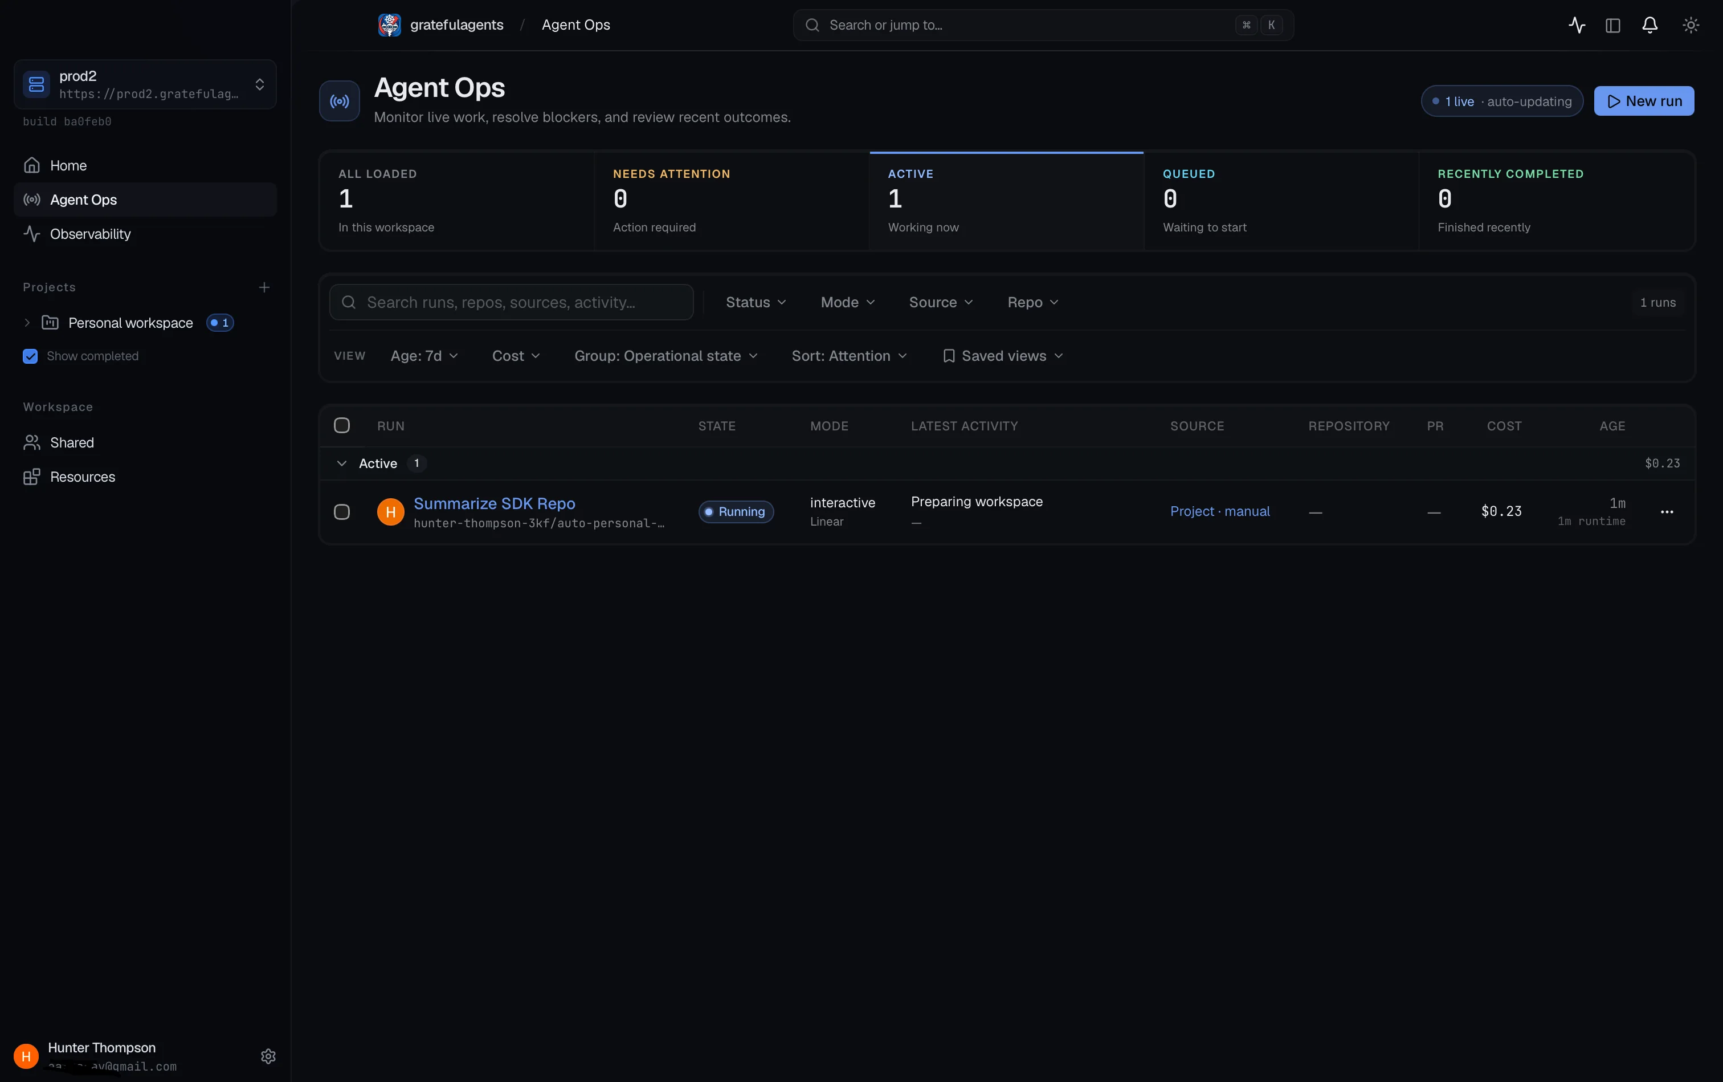Click the LATEST ACTIVITY column header
Screen dimensions: 1723x1082
964,426
